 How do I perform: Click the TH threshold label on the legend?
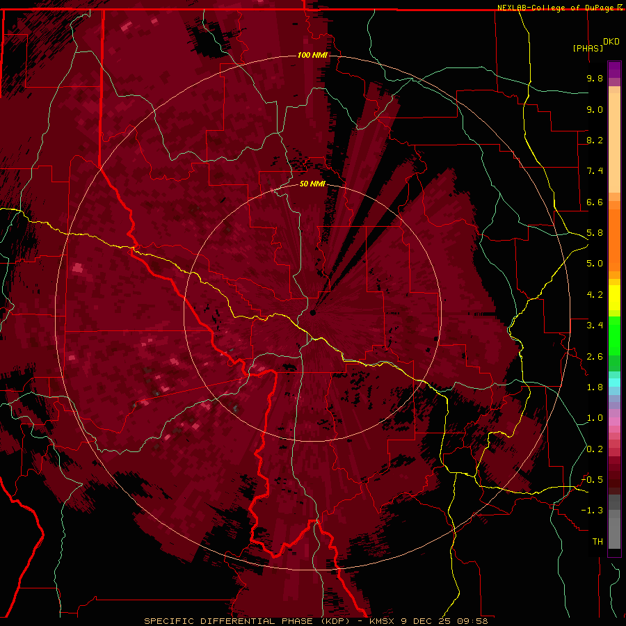click(597, 542)
